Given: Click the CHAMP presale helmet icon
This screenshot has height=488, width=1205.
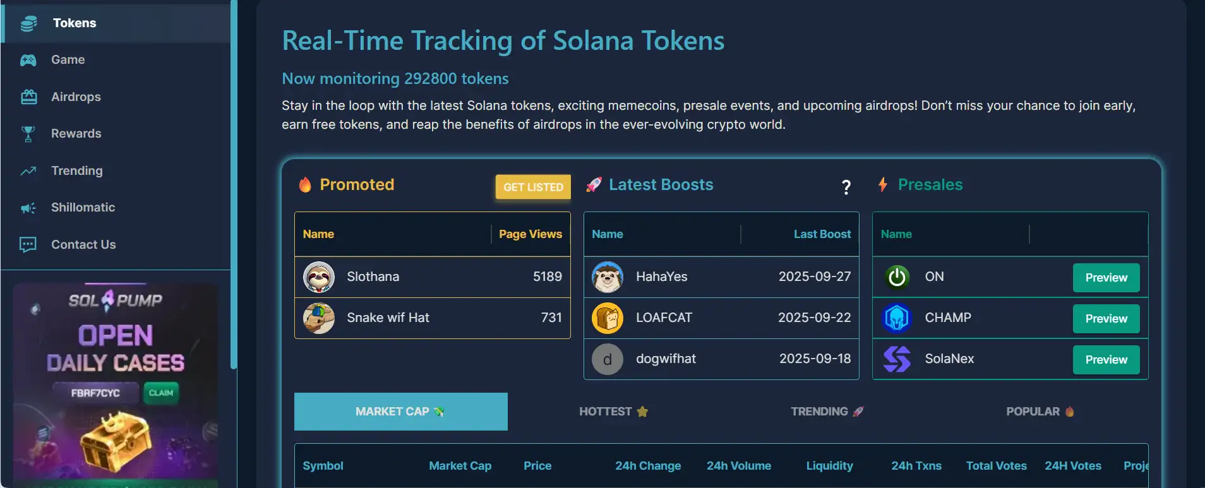Looking at the screenshot, I should tap(897, 318).
